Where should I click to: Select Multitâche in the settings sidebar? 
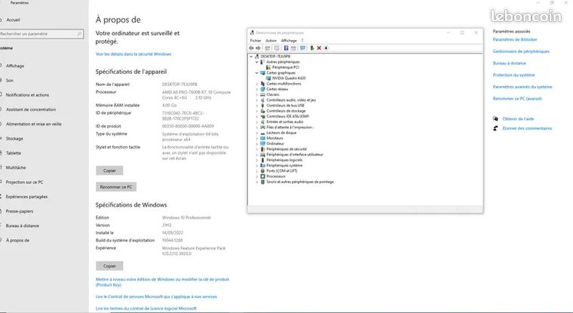(x=16, y=167)
